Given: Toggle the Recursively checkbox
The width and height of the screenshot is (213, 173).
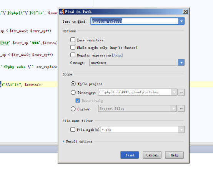Looking at the screenshot, I should point(78,101).
